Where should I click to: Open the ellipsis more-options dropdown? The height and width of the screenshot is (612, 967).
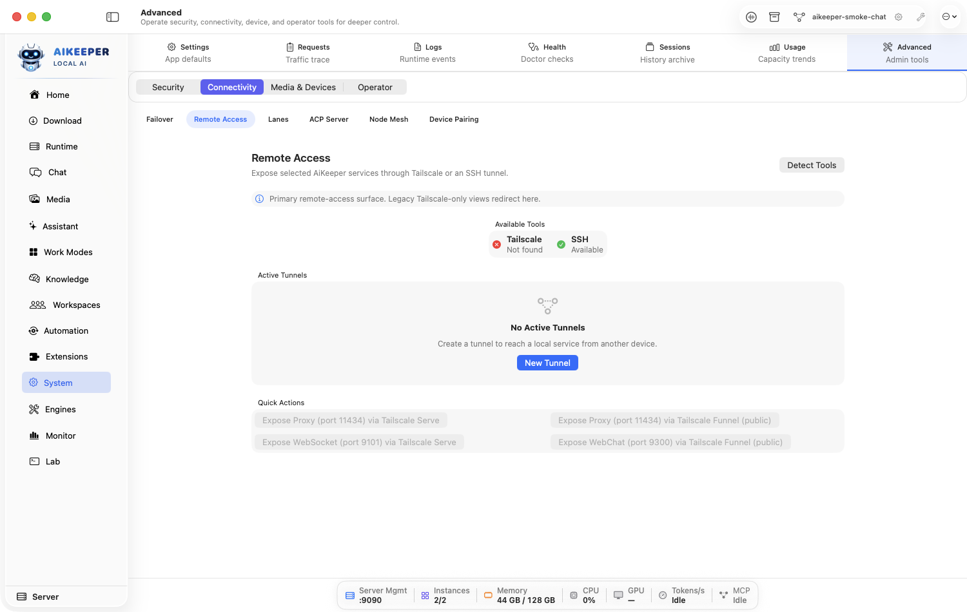[x=950, y=17]
